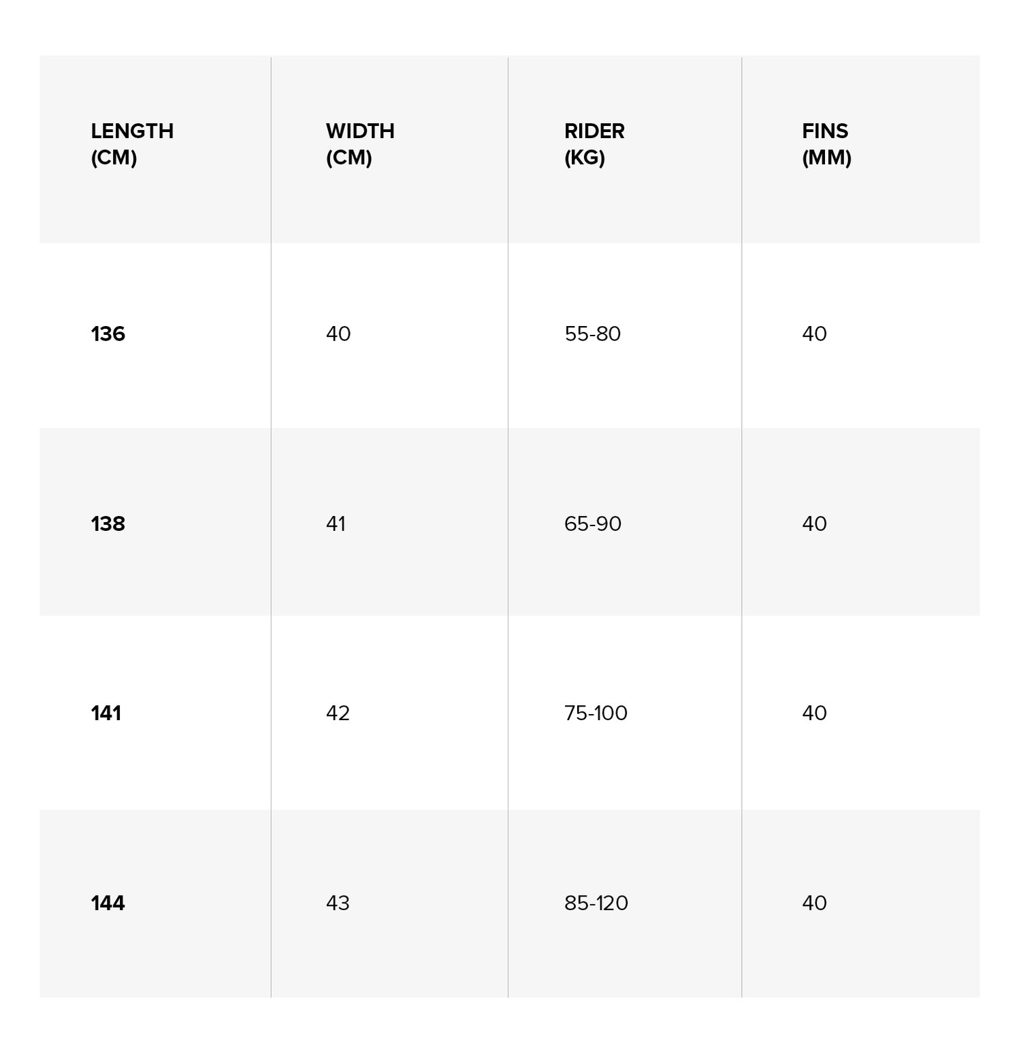Click the 141 length cell
Screen dimensions: 1021x1053
[106, 713]
